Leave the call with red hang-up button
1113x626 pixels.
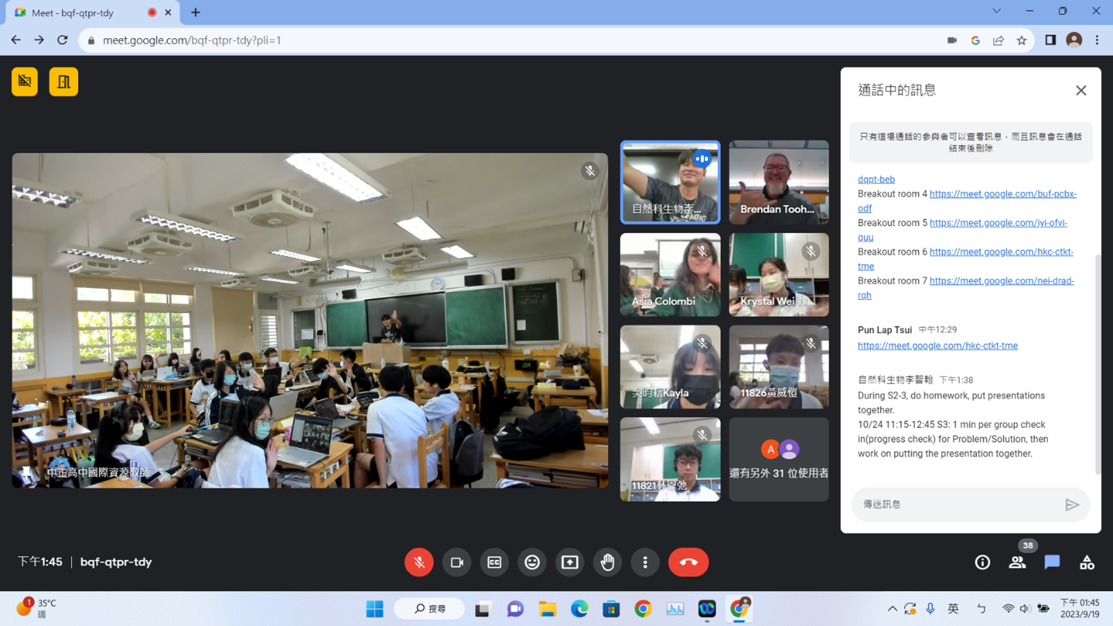[688, 562]
